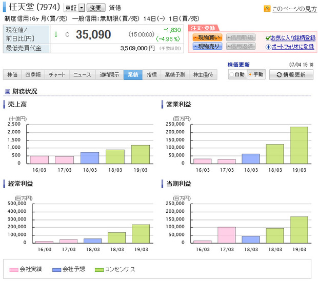Click the 信用新規 button
The width and height of the screenshot is (318, 281).
[241, 37]
